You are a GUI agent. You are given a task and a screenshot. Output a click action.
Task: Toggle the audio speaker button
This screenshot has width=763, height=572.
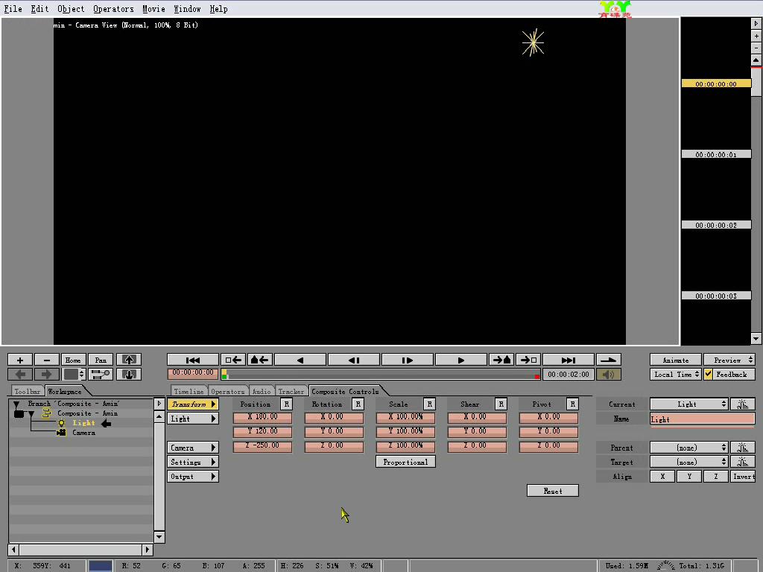[609, 374]
